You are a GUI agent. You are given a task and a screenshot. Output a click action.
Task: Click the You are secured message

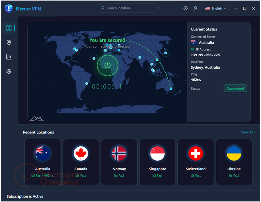[x=107, y=40]
